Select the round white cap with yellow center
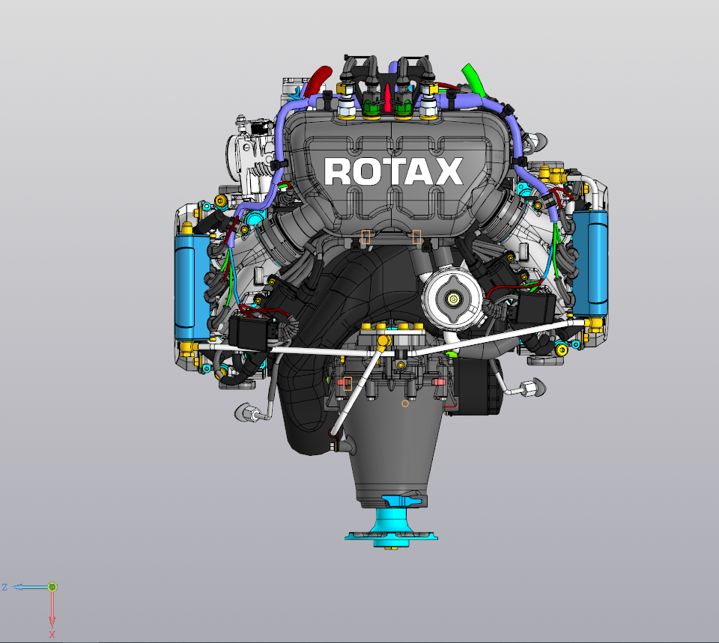Image resolution: width=719 pixels, height=643 pixels. click(453, 299)
